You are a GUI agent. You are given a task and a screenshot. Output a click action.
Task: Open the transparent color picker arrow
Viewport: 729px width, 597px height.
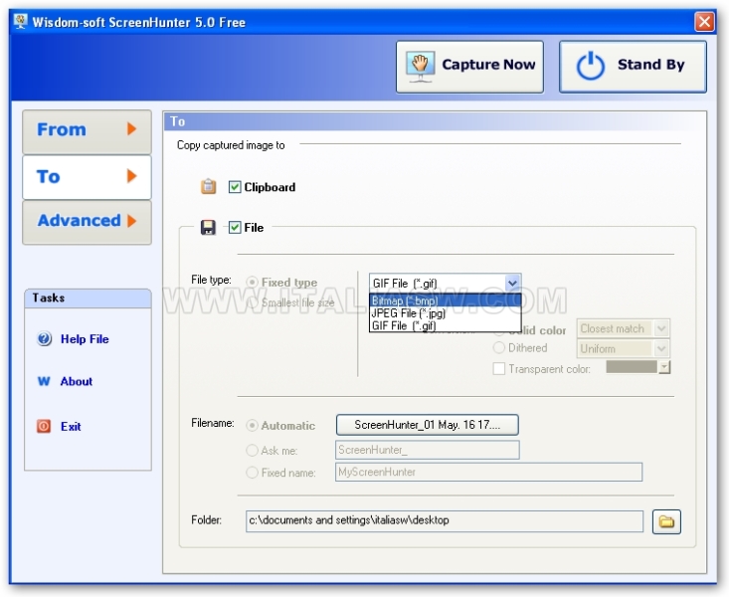(664, 367)
